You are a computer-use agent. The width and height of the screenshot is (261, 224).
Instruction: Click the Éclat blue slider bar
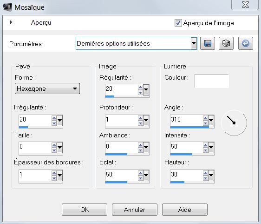coord(127,182)
